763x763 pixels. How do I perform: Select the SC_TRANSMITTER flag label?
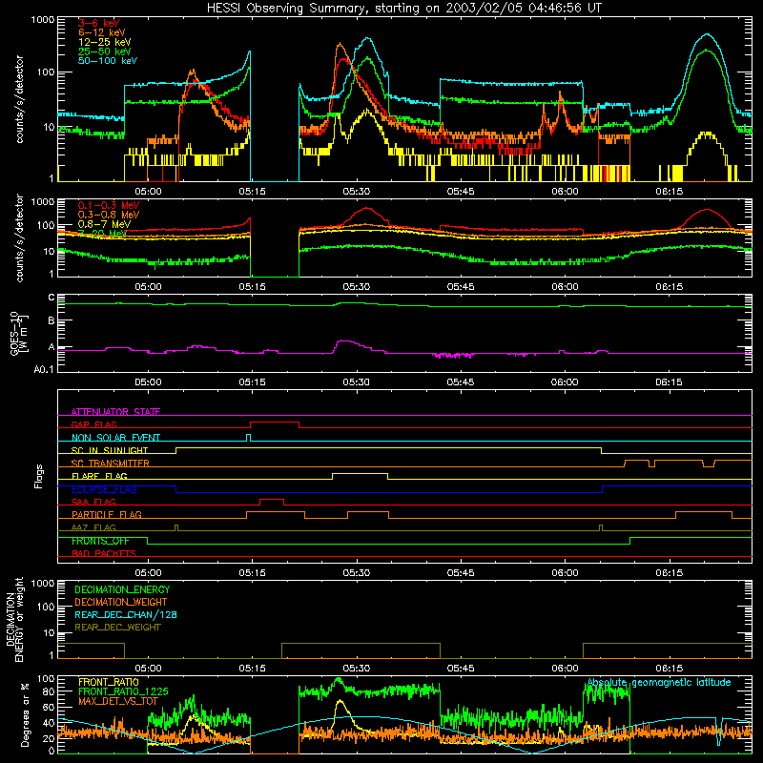tap(111, 464)
